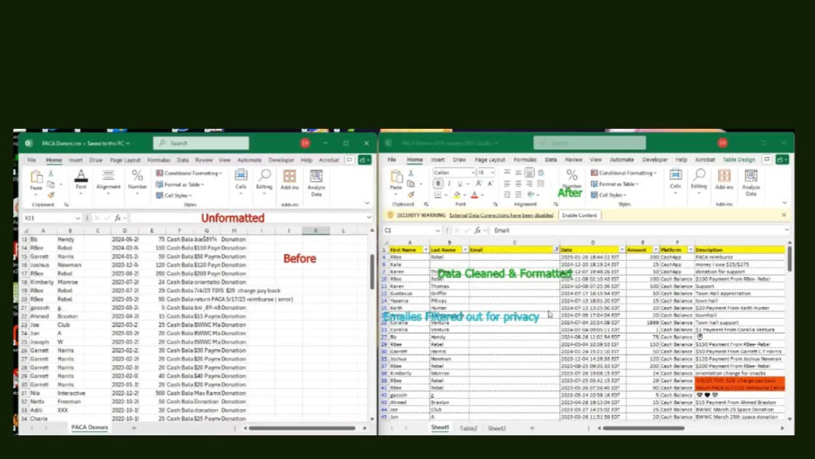
Task: Click the Borders icon in the right window
Action: (438, 194)
